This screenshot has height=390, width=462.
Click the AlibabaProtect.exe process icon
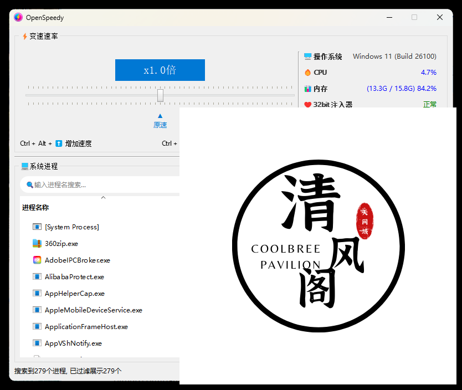click(x=37, y=276)
